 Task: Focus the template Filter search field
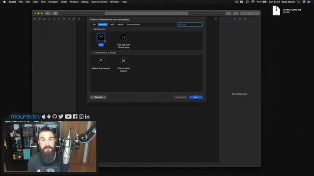click(190, 24)
